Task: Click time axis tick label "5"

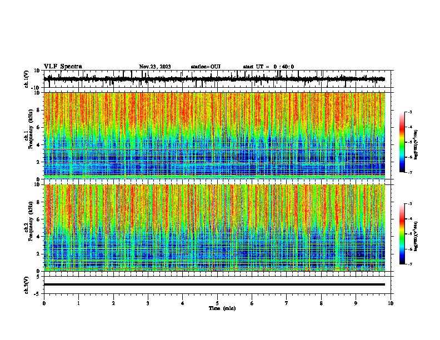Action: pos(217,303)
